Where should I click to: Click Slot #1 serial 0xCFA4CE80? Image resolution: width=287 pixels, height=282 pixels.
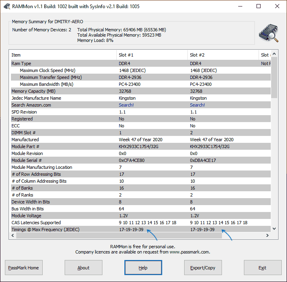click(132, 160)
